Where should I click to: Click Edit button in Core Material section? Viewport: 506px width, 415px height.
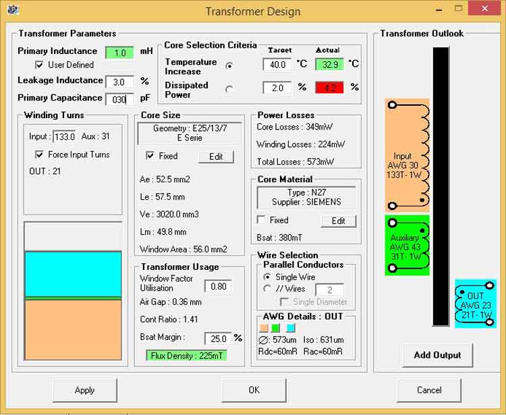[338, 221]
